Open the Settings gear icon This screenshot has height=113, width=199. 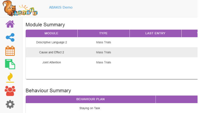coord(10,104)
